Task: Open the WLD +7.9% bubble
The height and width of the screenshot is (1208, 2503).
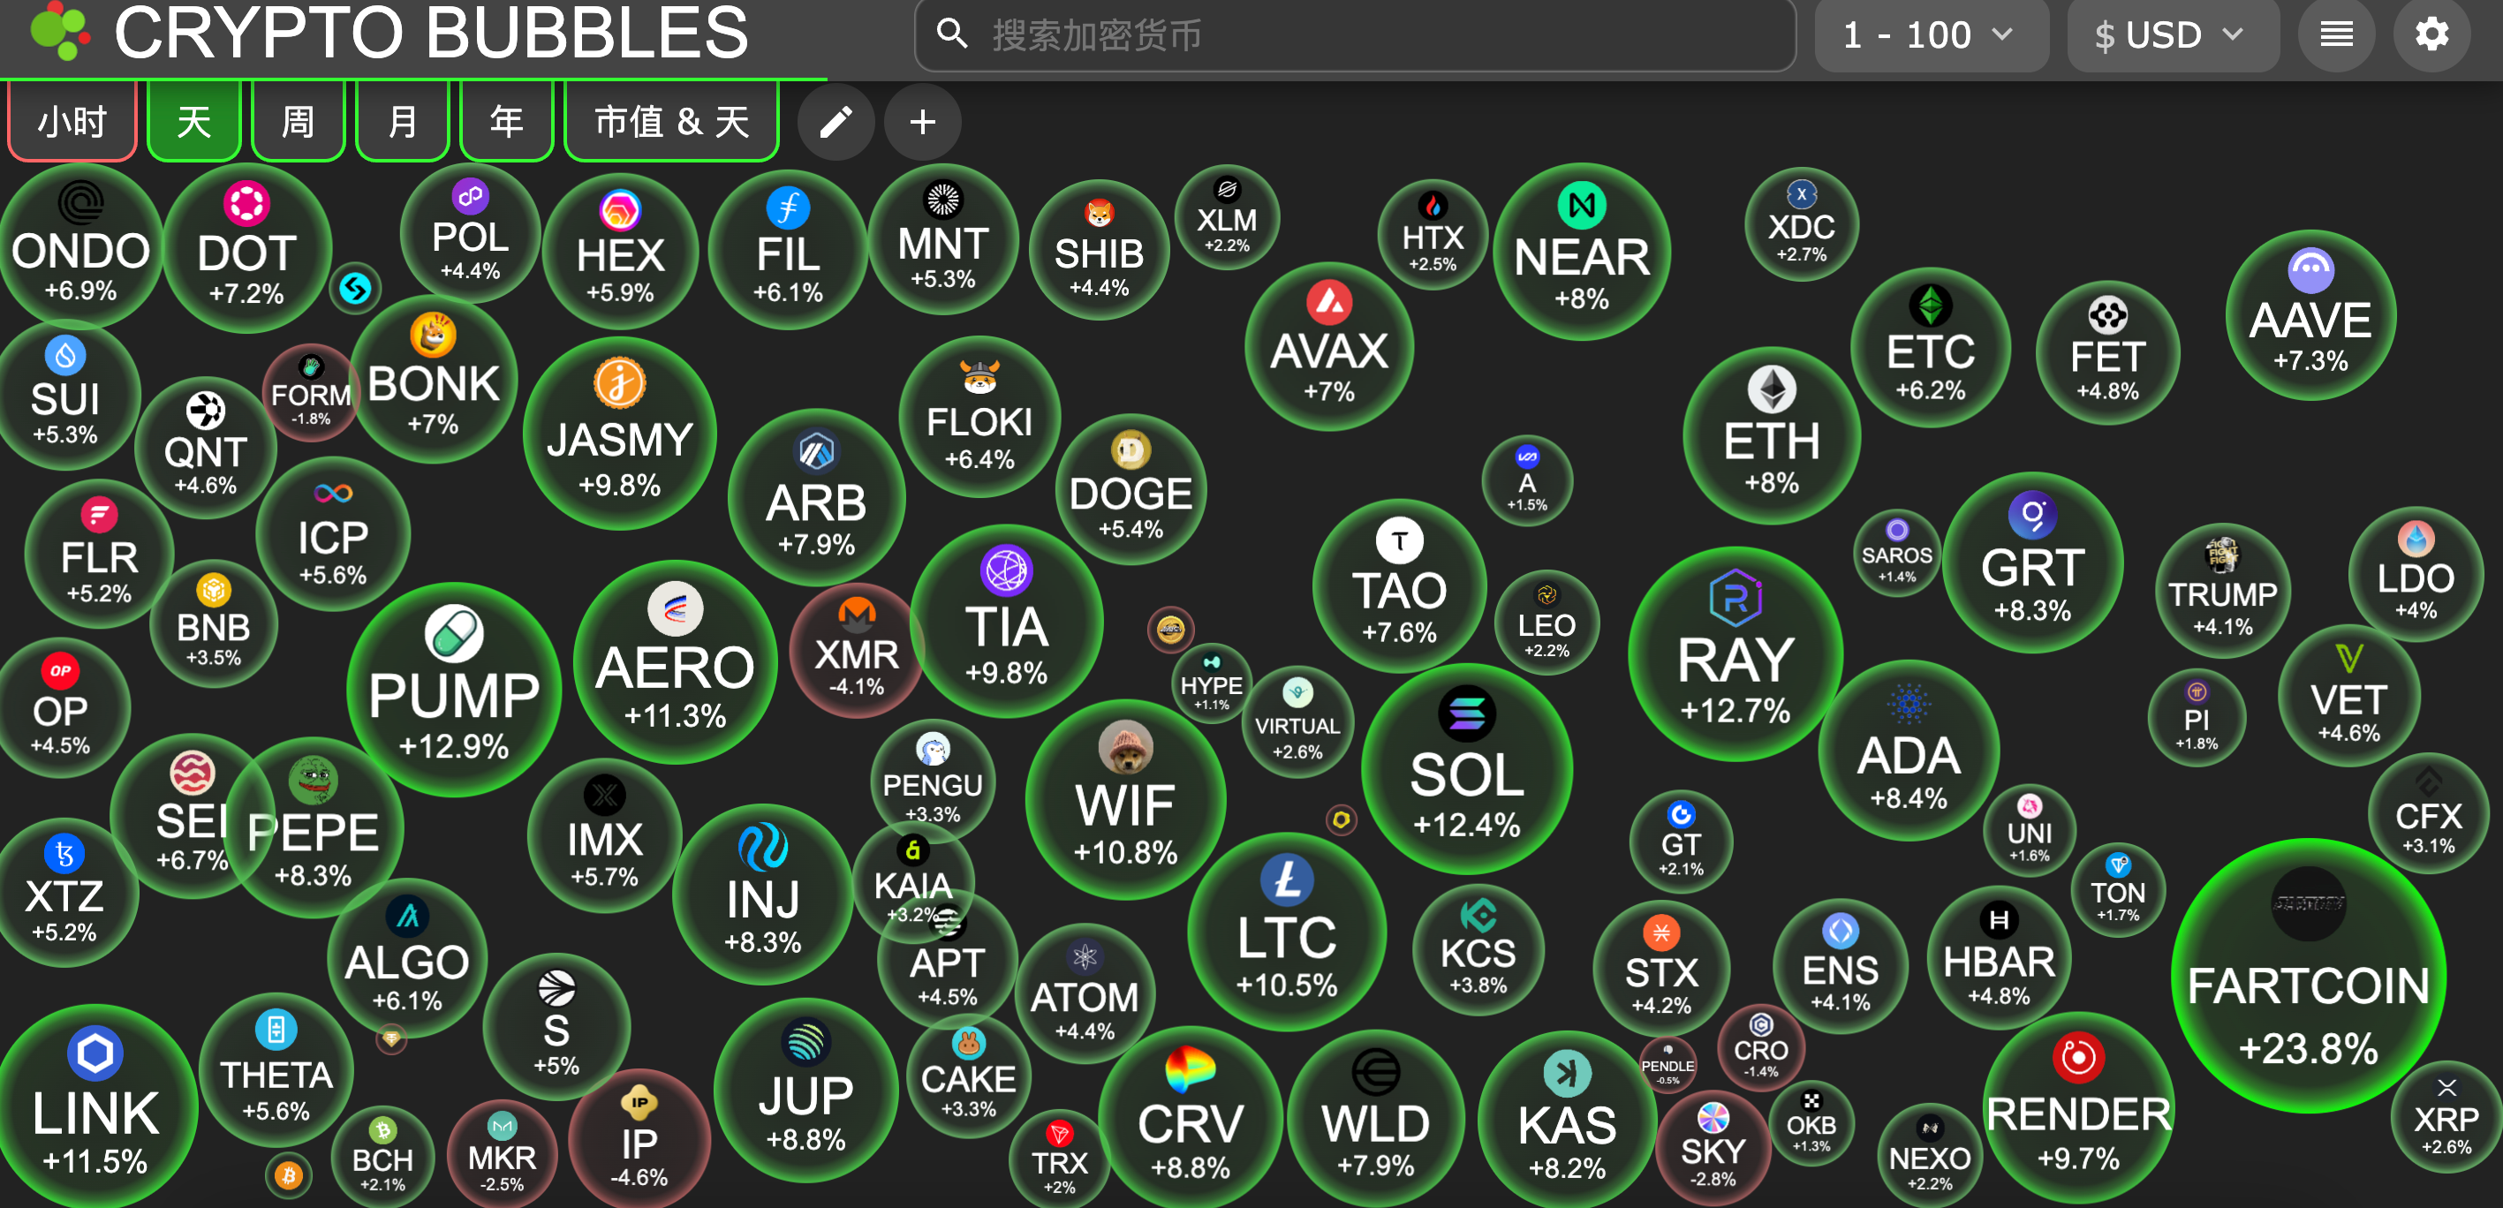Action: click(1376, 1120)
